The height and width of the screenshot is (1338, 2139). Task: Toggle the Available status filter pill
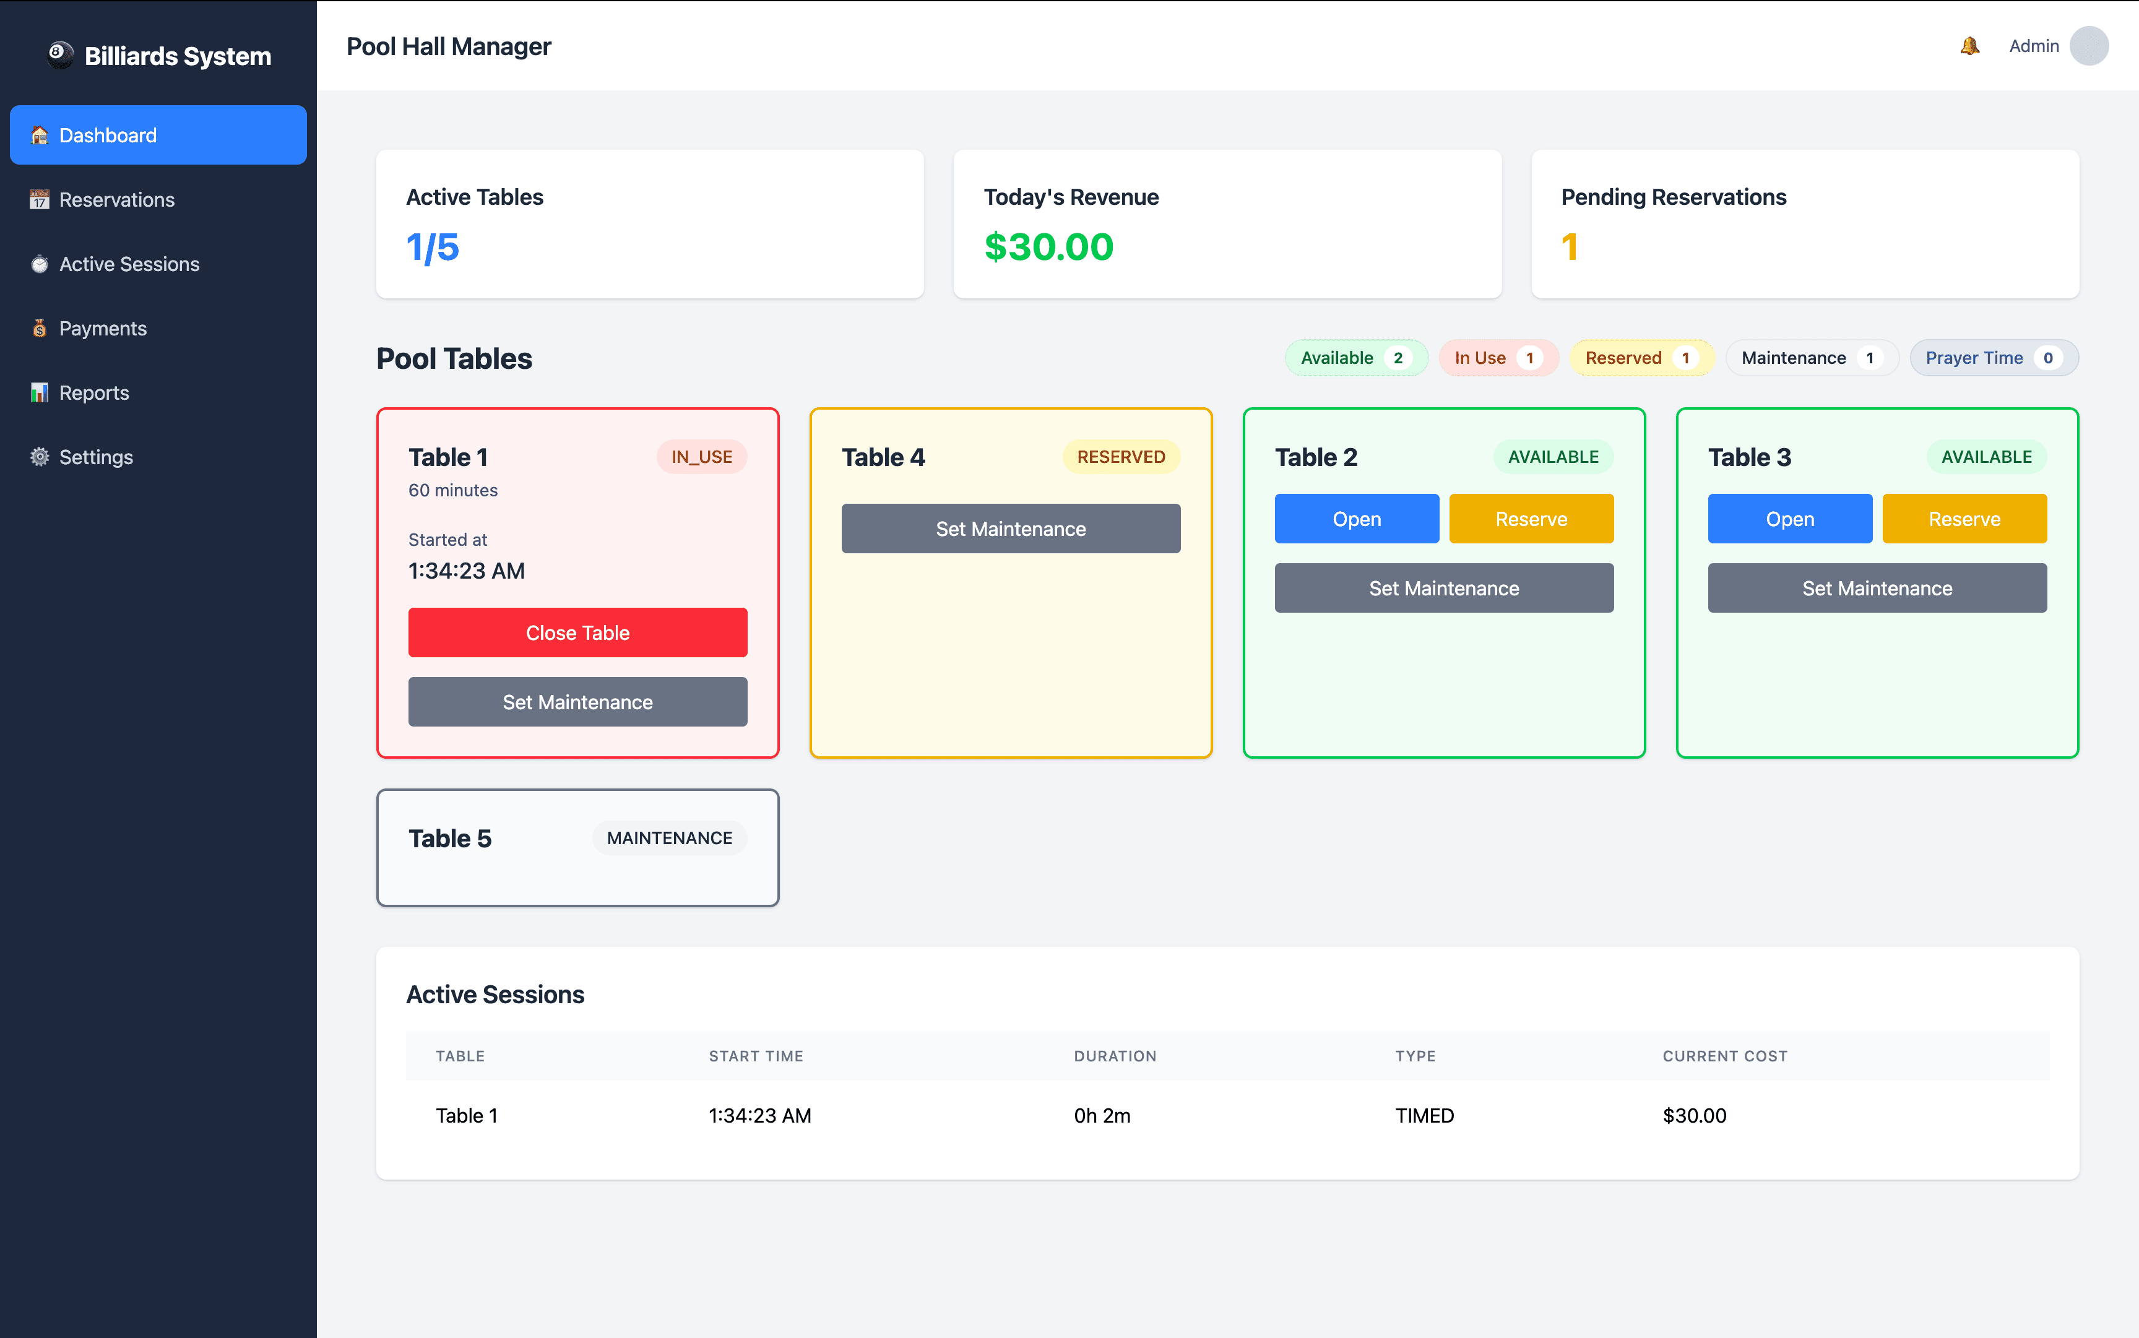point(1355,358)
